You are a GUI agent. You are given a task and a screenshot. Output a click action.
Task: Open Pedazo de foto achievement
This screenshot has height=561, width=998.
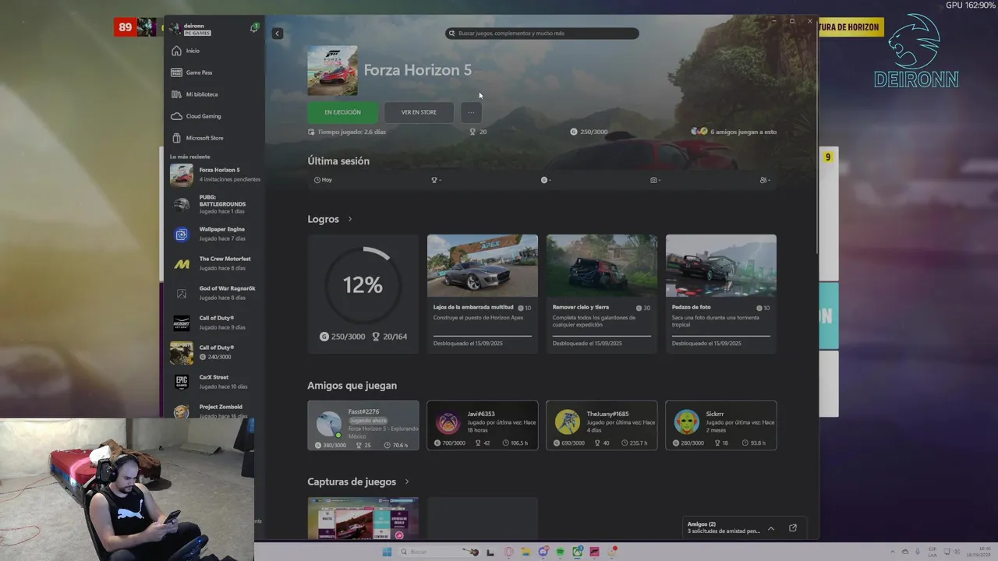(720, 294)
